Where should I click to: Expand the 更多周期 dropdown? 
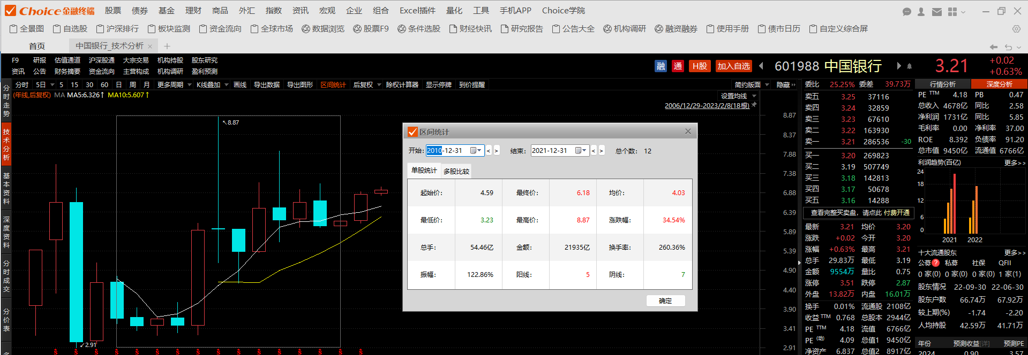(190, 85)
